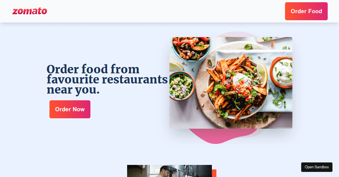Open the Order Food button in header
The width and height of the screenshot is (339, 177).
pyautogui.click(x=306, y=11)
